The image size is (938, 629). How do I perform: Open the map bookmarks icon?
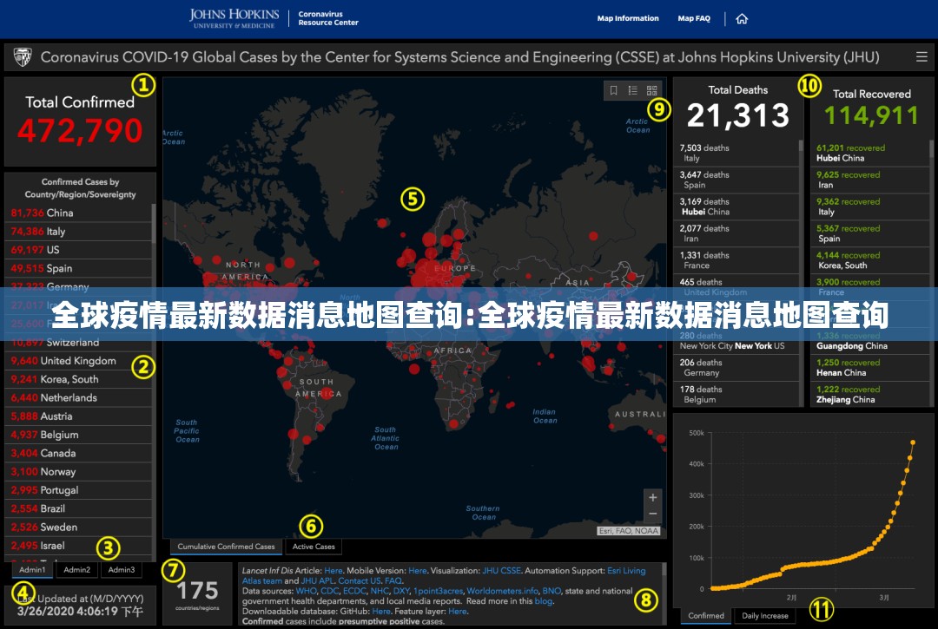click(614, 90)
